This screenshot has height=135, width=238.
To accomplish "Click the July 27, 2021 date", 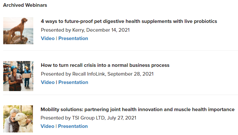I will tap(121, 118).
